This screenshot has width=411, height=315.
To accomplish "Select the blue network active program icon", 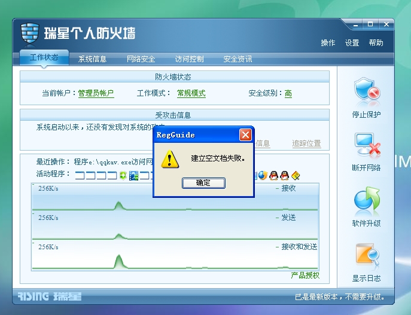I will pos(133,176).
